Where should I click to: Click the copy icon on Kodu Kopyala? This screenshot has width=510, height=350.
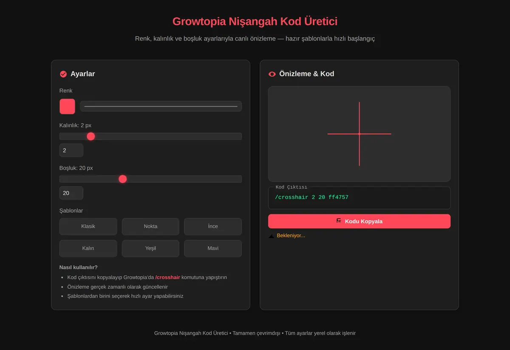(x=339, y=221)
